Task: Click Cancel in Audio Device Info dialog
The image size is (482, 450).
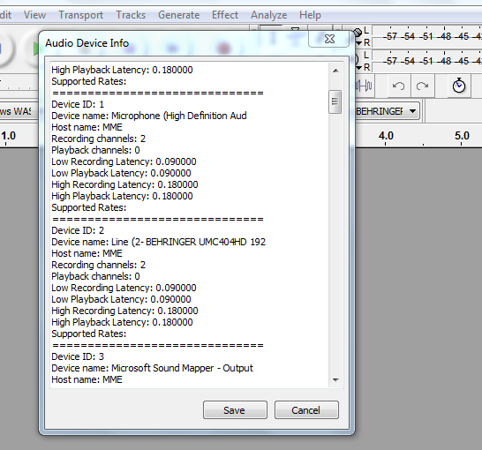Action: (306, 409)
